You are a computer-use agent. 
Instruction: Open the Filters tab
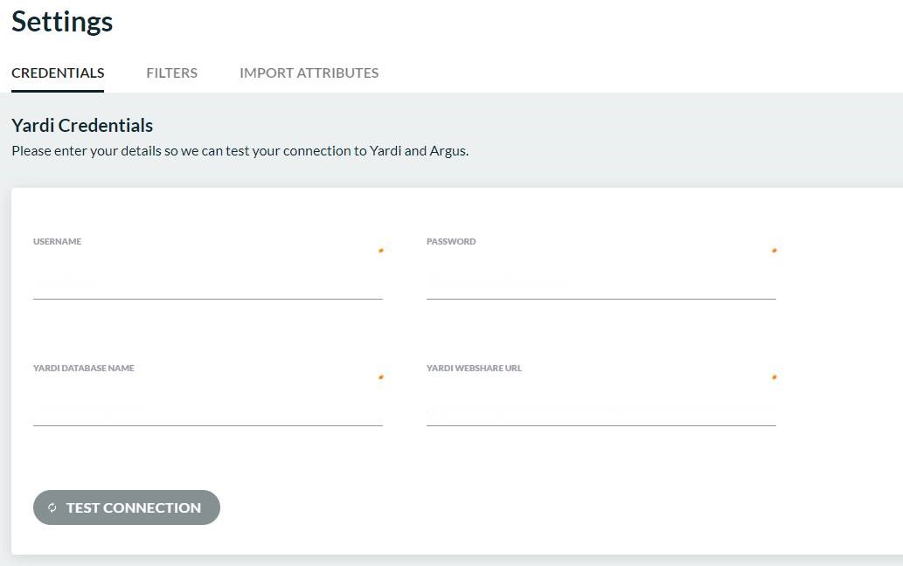tap(171, 73)
